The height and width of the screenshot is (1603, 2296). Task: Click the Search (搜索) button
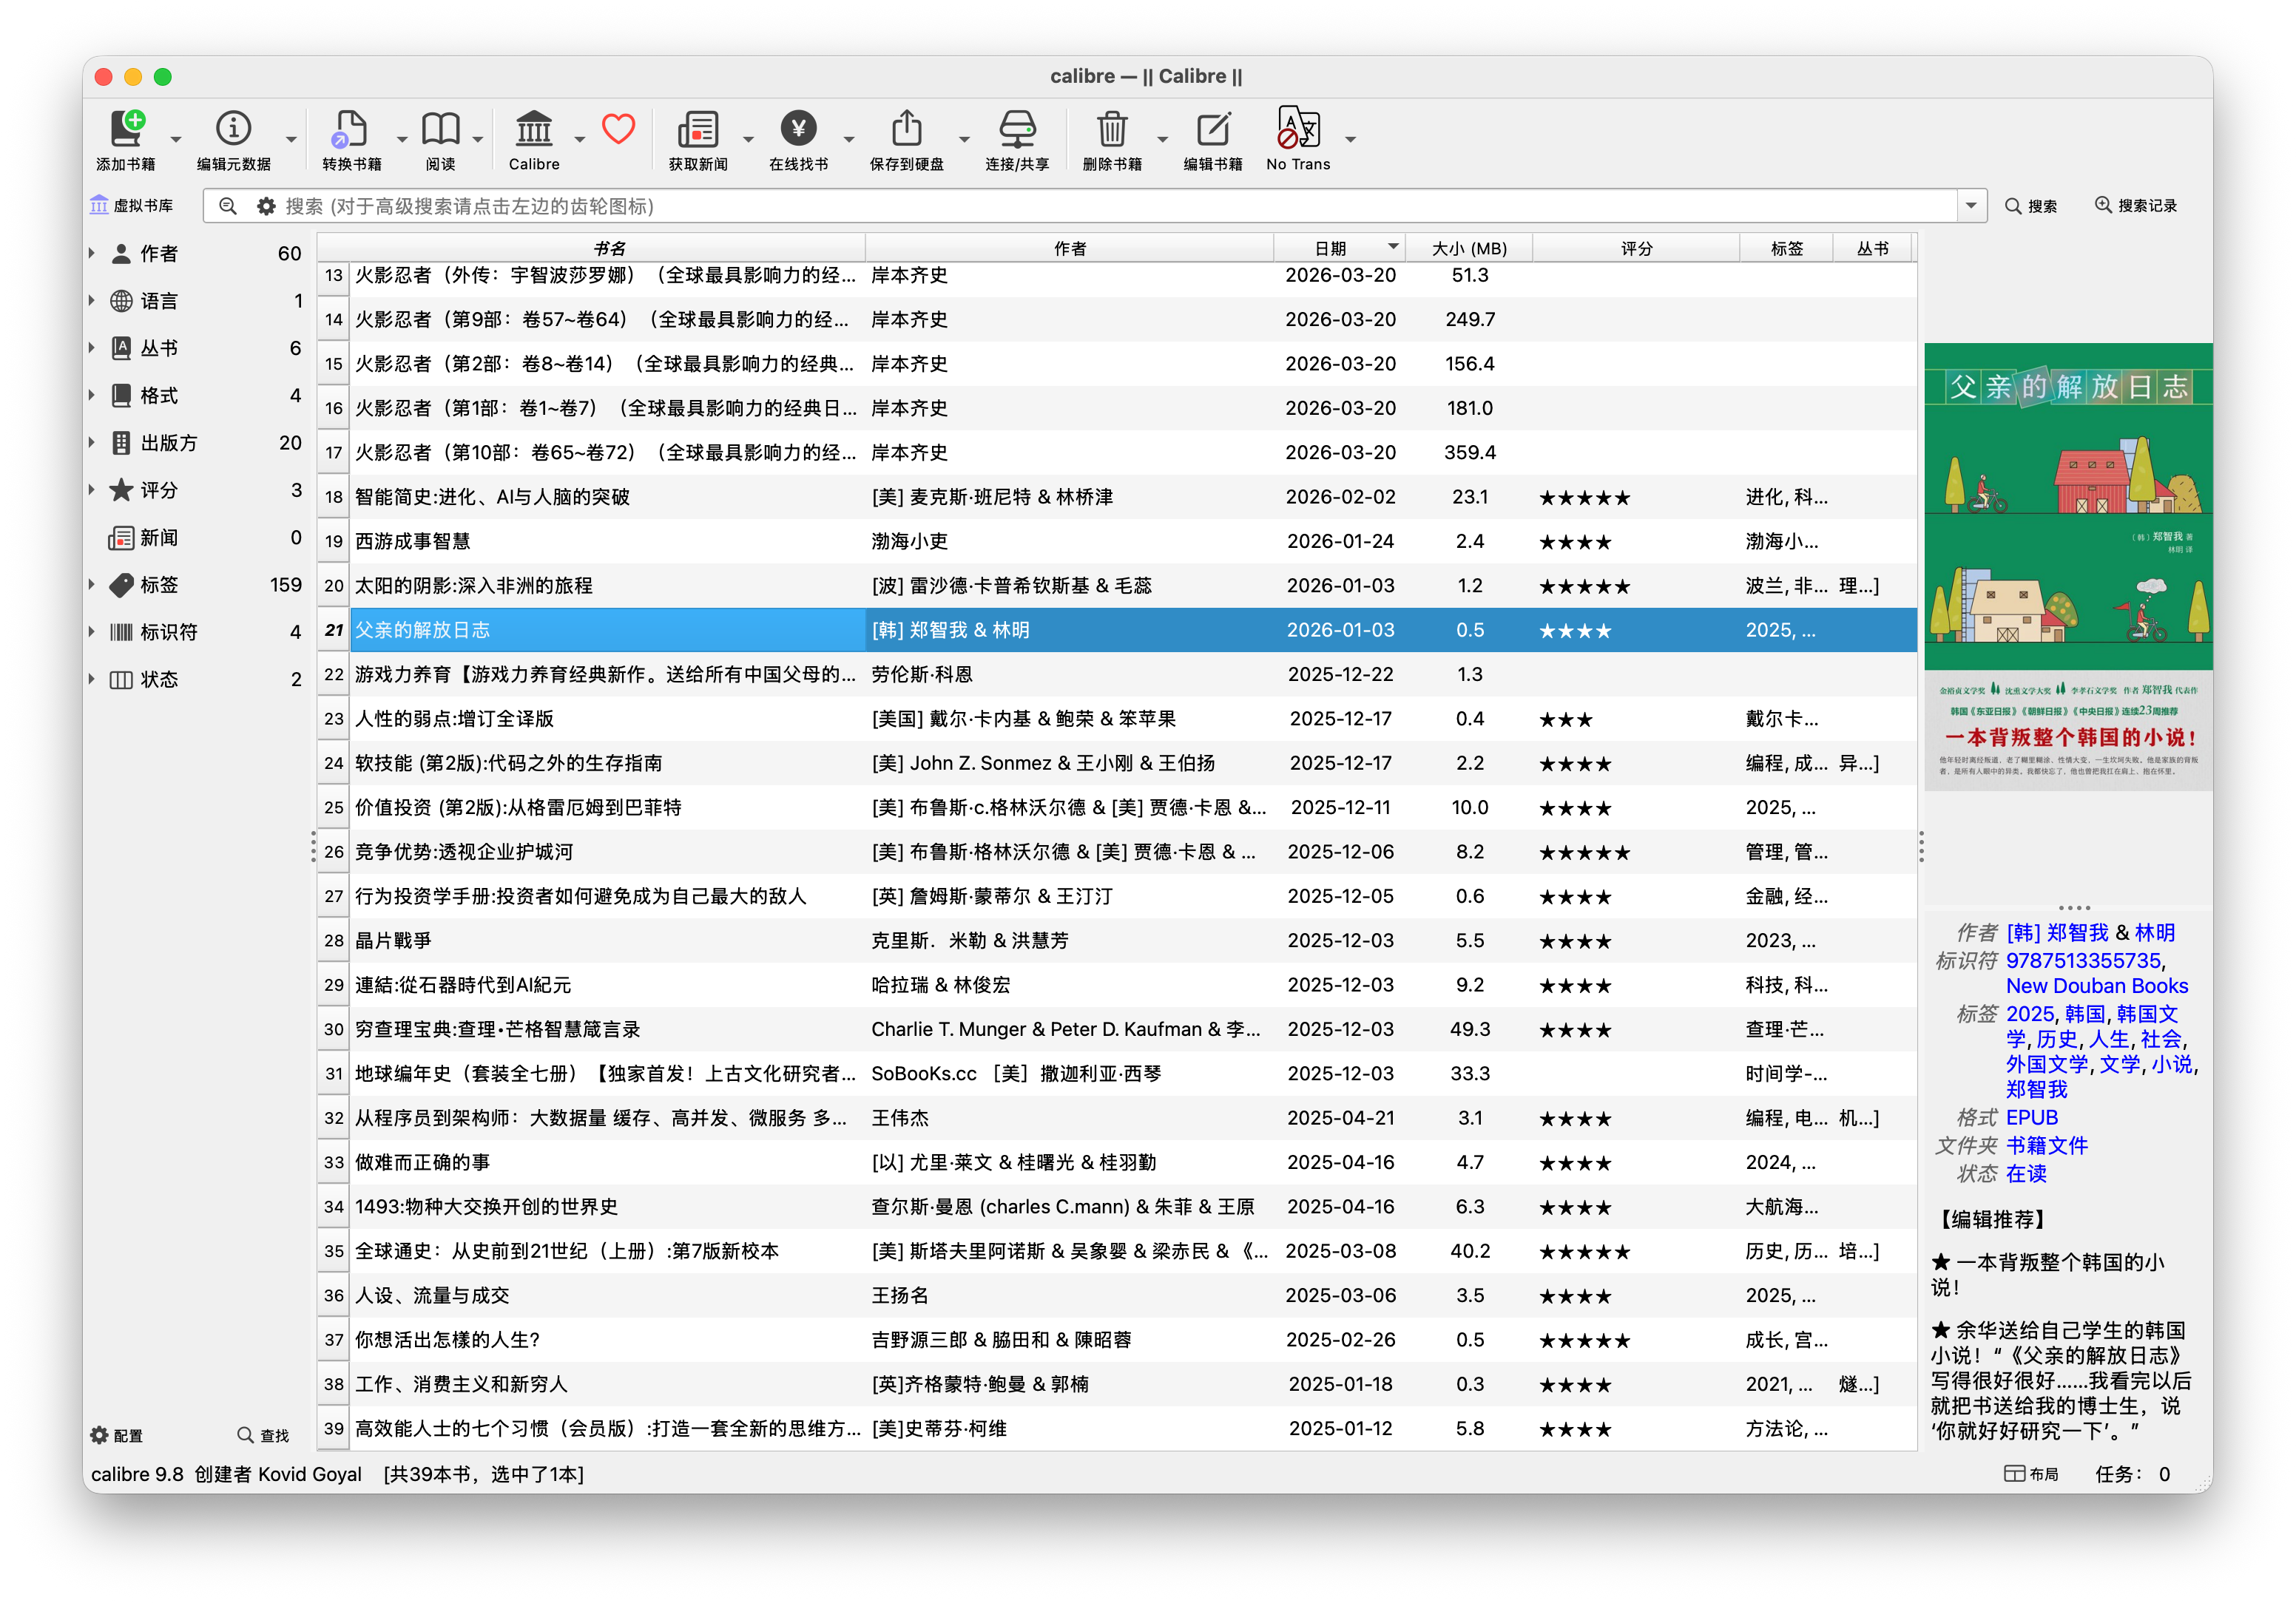tap(2031, 206)
